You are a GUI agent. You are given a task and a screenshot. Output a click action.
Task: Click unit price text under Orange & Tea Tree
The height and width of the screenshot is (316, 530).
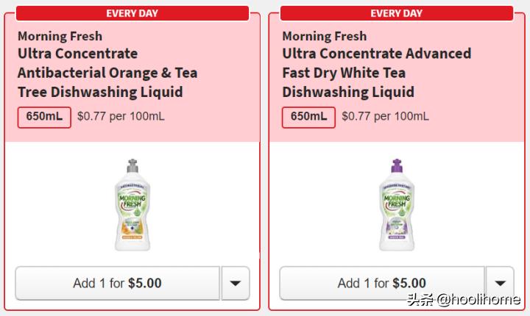tap(121, 117)
